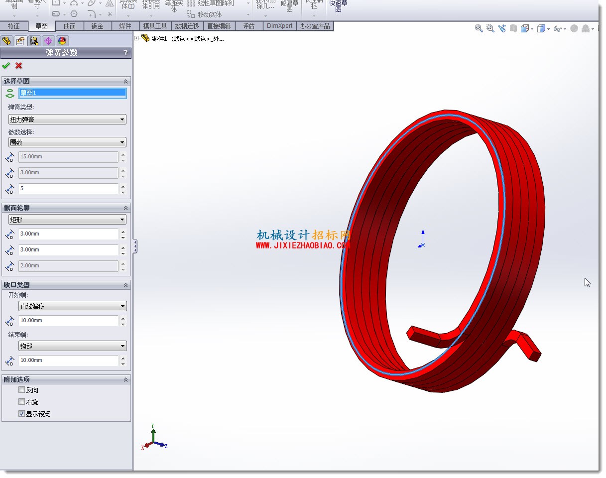Open the ConfigurationManager tab icon

pyautogui.click(x=34, y=41)
